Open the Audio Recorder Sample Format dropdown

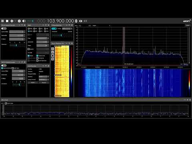coord(44,80)
